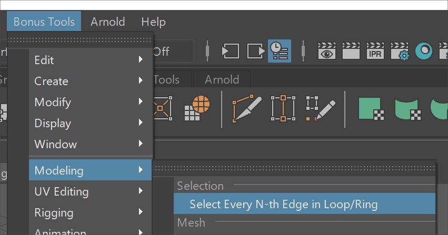Click the arrow beside Modify
Image resolution: width=448 pixels, height=235 pixels.
141,101
